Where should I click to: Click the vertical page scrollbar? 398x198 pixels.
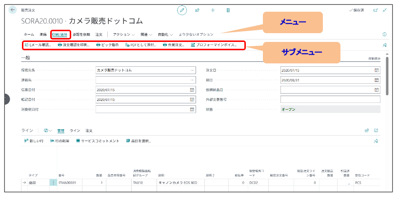(387, 76)
